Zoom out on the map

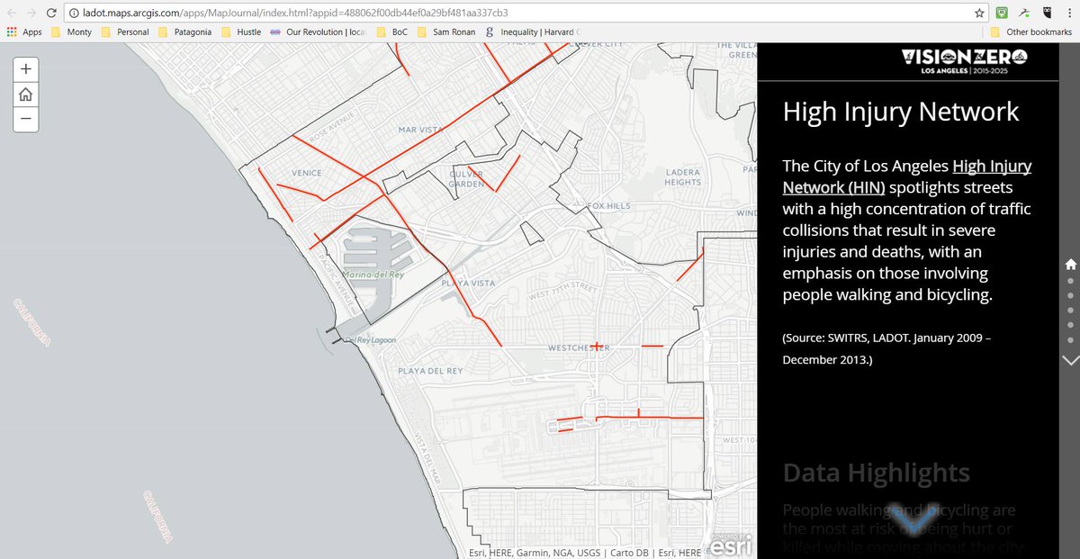point(26,118)
